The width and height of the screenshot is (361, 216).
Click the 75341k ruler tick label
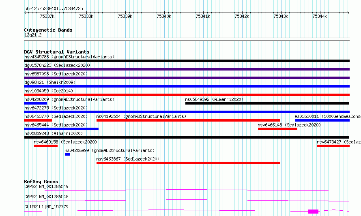(203, 16)
